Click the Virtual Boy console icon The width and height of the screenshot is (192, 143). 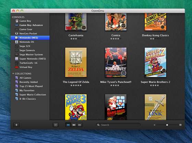17,67
